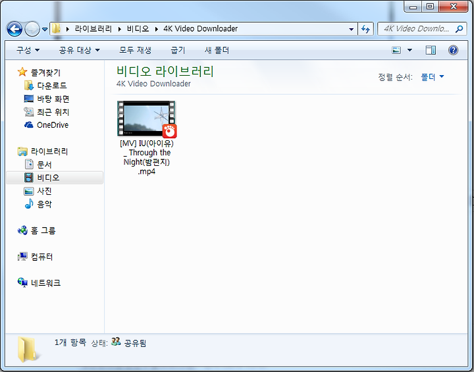The height and width of the screenshot is (372, 474).
Task: Open the view options dropdown arrow
Action: pos(409,50)
